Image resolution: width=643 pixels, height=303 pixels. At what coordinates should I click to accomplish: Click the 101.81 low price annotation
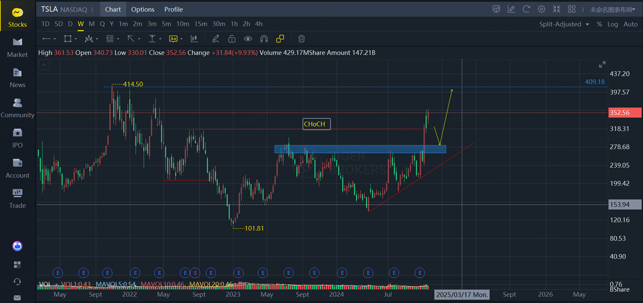point(254,228)
